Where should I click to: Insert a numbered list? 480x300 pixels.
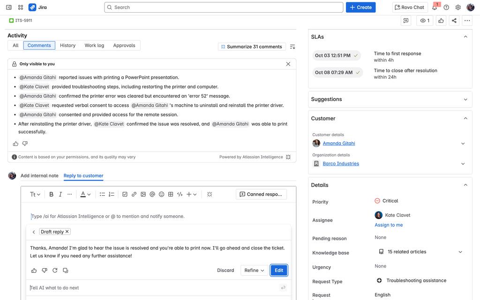click(112, 194)
